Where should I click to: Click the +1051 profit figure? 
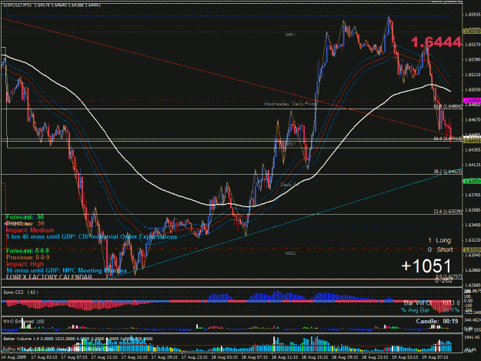pos(426,266)
